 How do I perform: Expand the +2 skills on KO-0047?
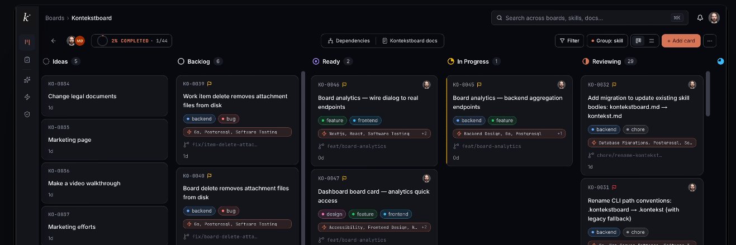pos(424,227)
